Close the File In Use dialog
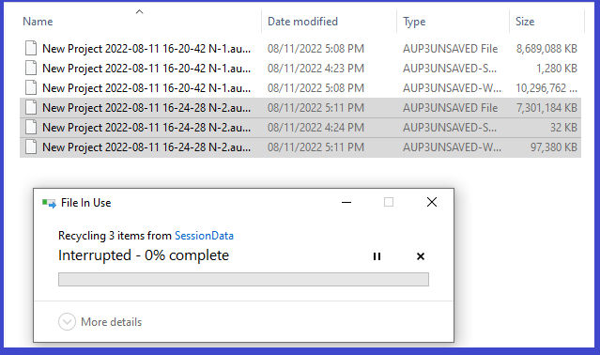 (432, 202)
